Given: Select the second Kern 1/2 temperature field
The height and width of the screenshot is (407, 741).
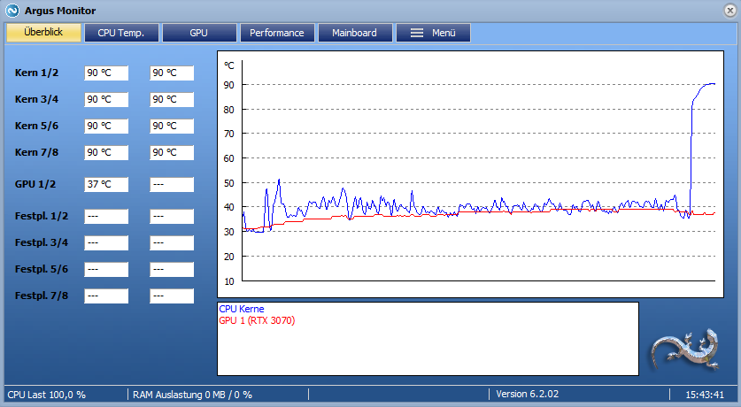Looking at the screenshot, I should [x=172, y=73].
